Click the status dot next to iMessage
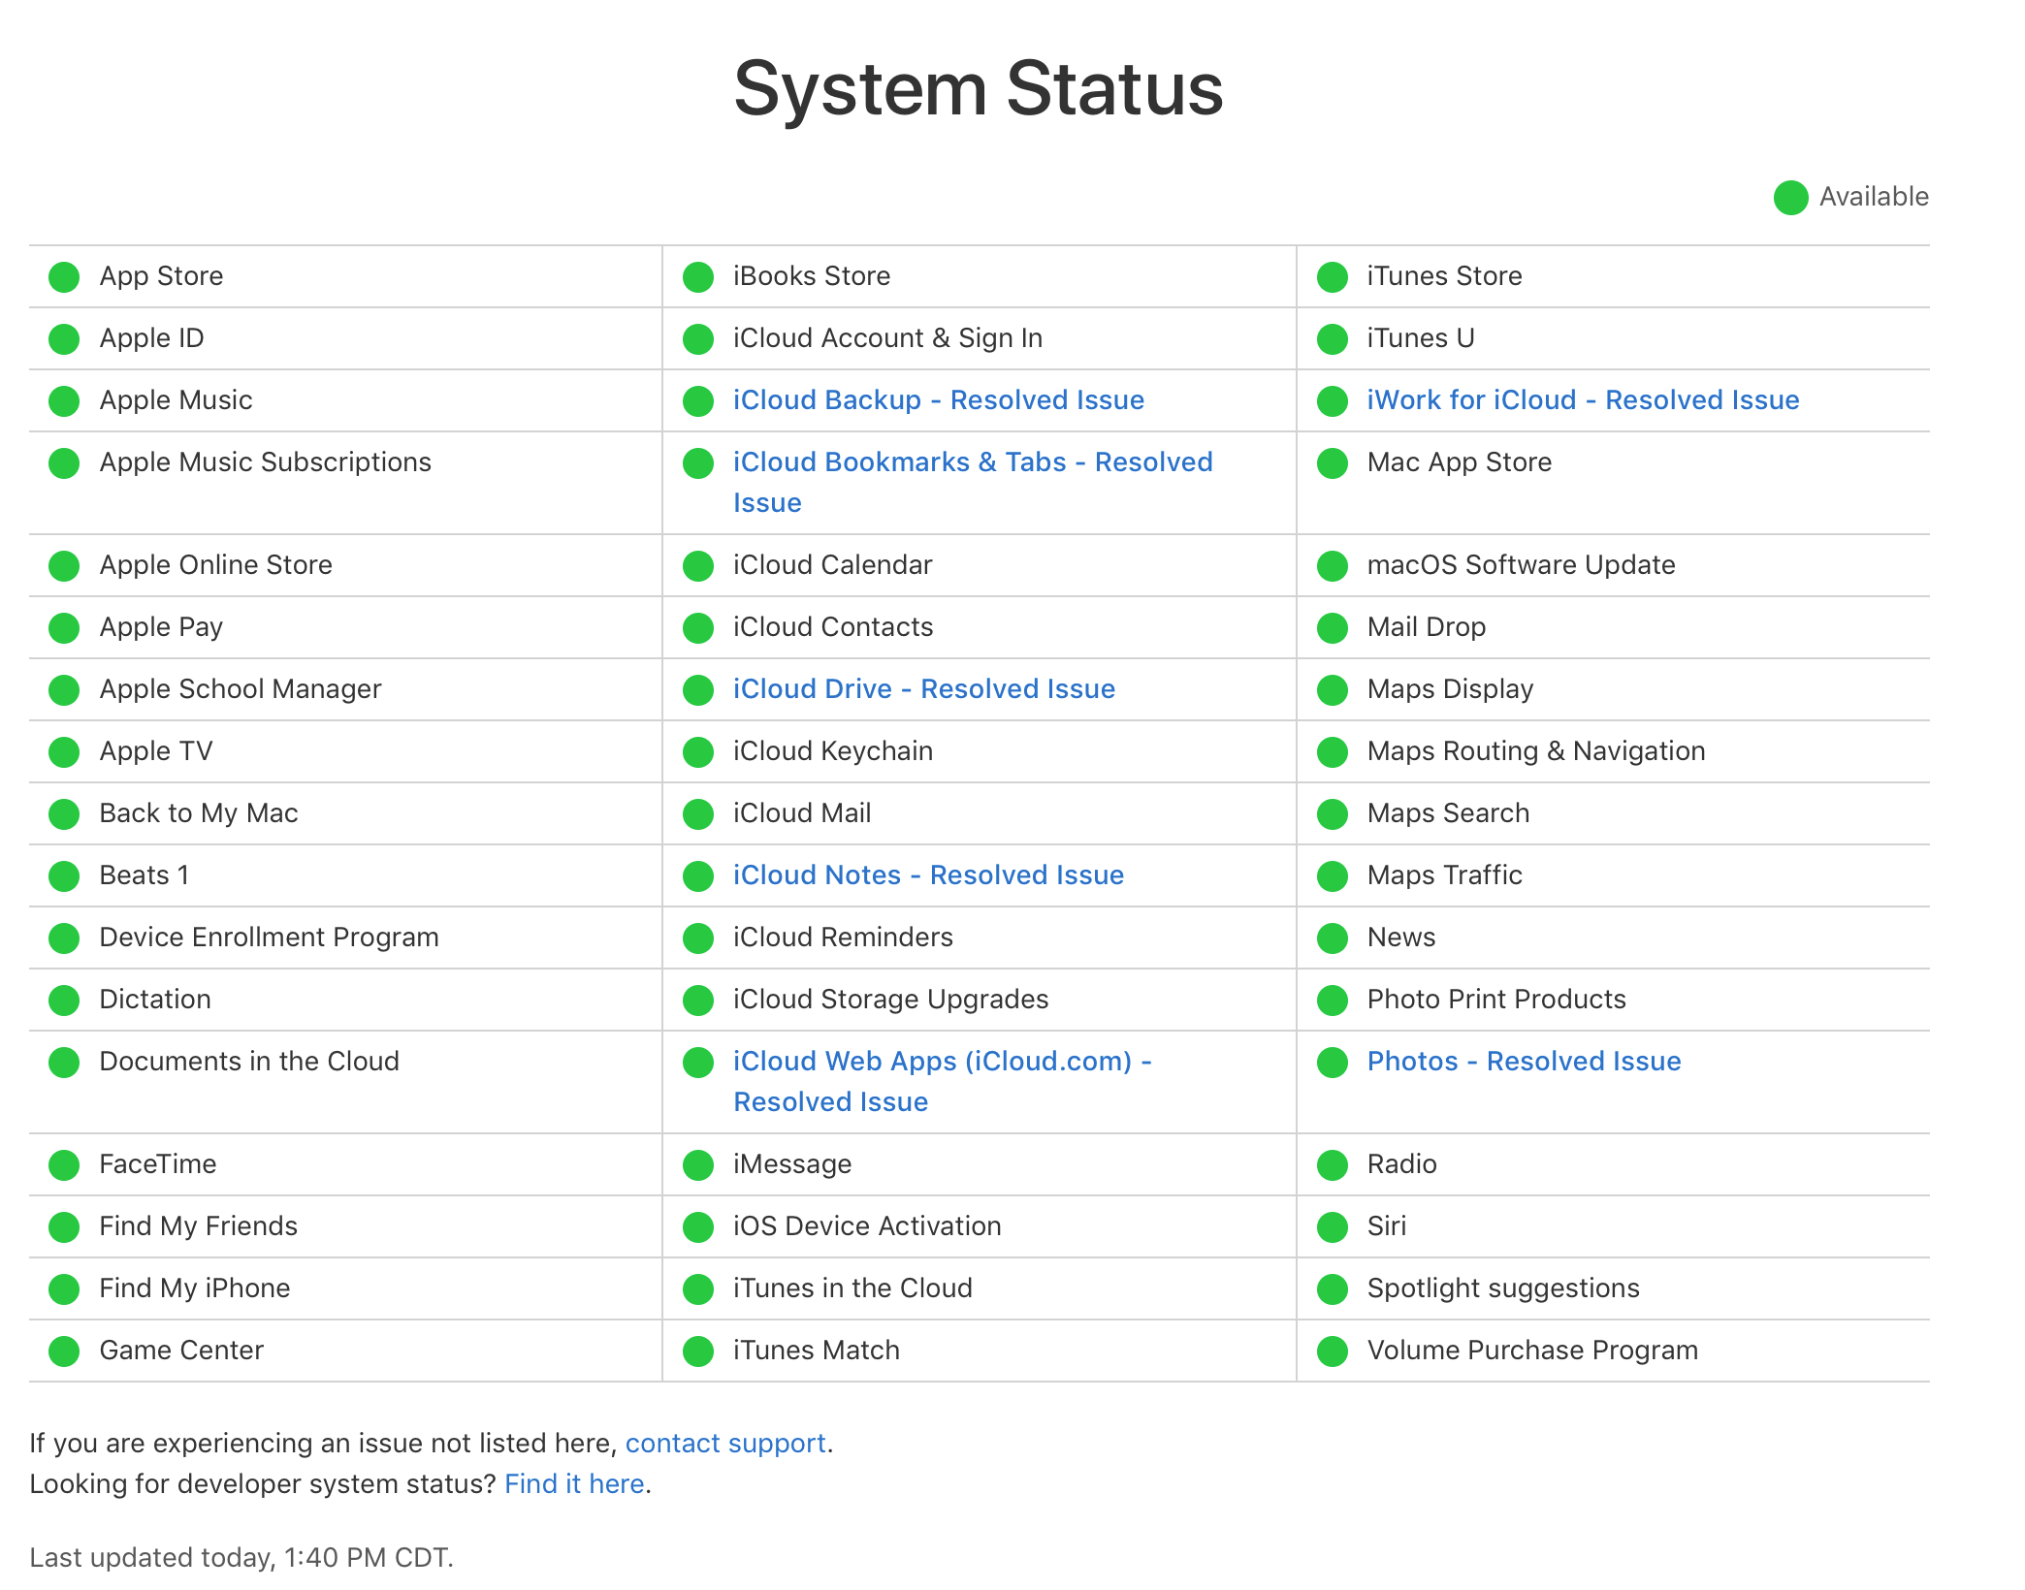This screenshot has width=2025, height=1590. point(698,1165)
